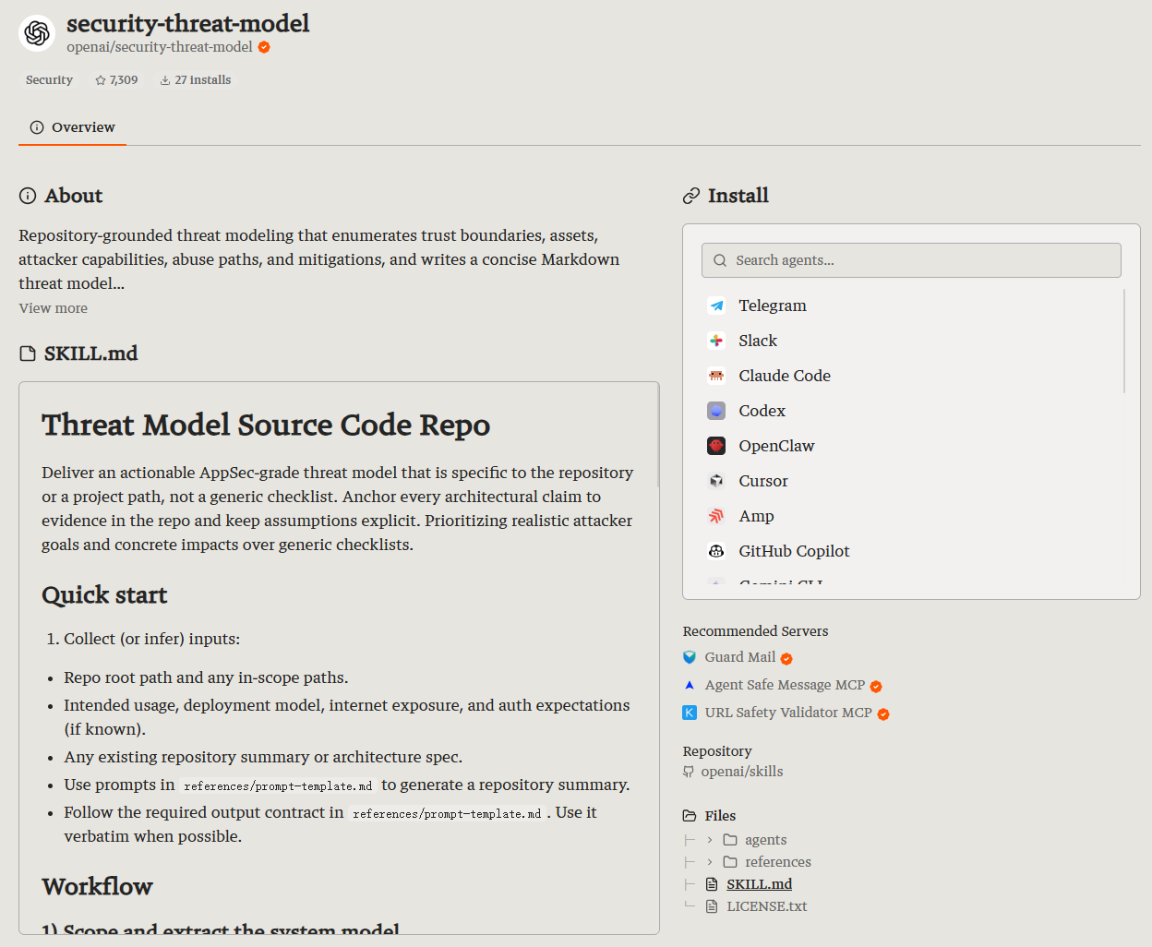Click the Guard Mail shield icon
Image resolution: width=1152 pixels, height=947 pixels.
(x=690, y=657)
